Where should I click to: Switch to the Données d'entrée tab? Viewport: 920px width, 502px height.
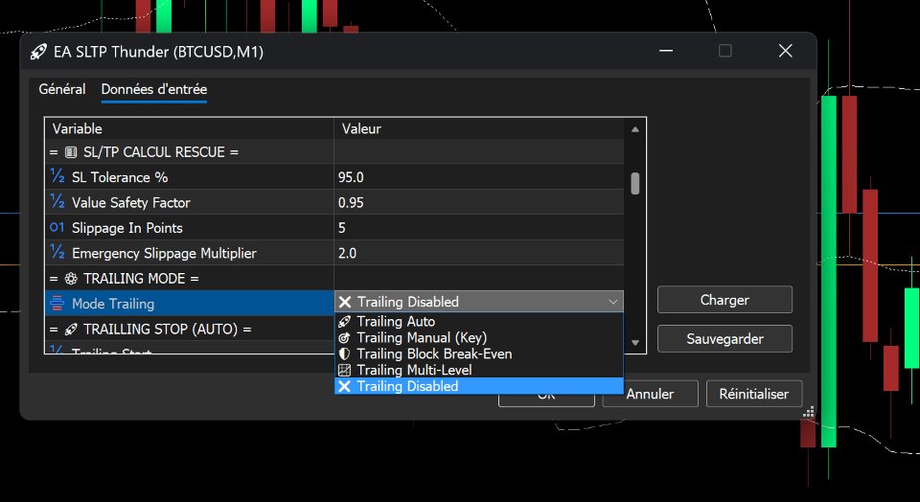153,90
